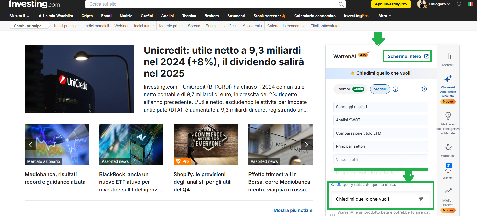
Task: Open Shopify previsioni analisti article
Action: click(x=203, y=182)
